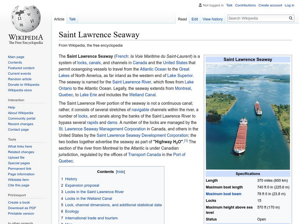Expand the History section in Contents
This screenshot has width=299, height=224.
coord(70,178)
